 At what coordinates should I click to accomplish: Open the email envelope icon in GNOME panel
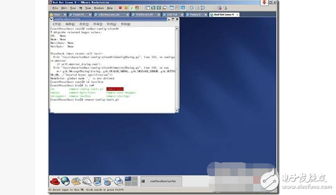pos(76,181)
